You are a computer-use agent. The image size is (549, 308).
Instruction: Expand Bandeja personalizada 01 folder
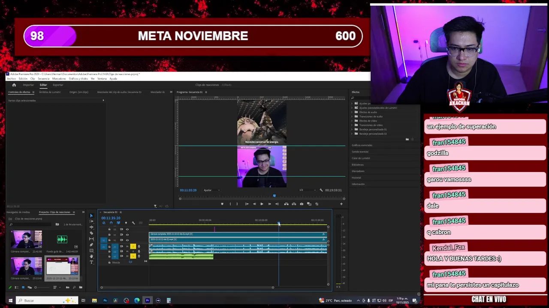352,129
